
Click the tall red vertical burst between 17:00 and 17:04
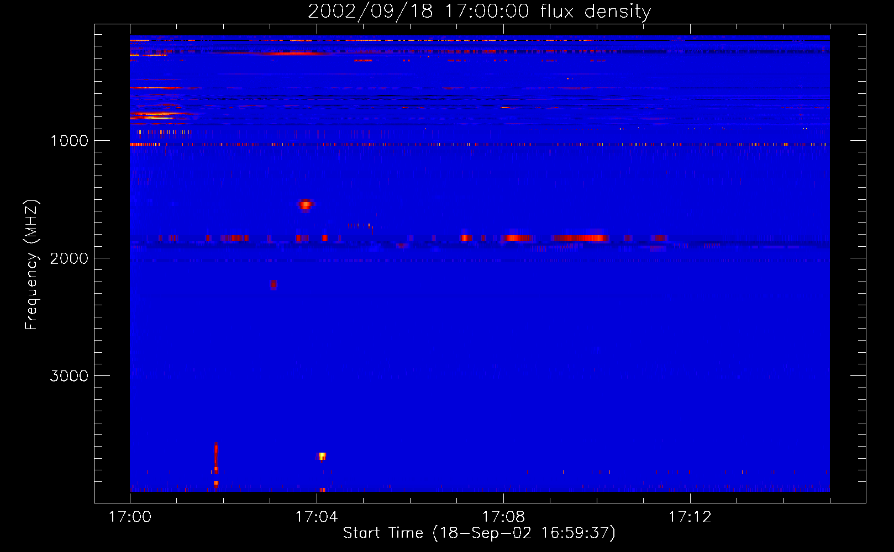click(216, 458)
